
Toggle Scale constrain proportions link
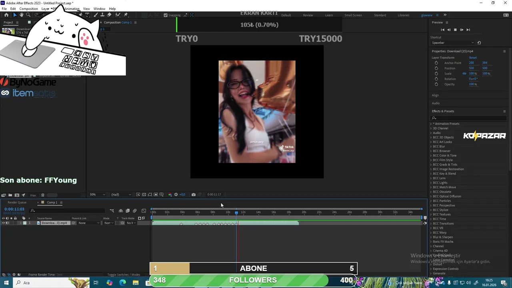(464, 74)
